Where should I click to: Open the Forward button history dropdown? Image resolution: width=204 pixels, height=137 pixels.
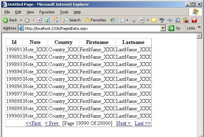tap(33, 20)
